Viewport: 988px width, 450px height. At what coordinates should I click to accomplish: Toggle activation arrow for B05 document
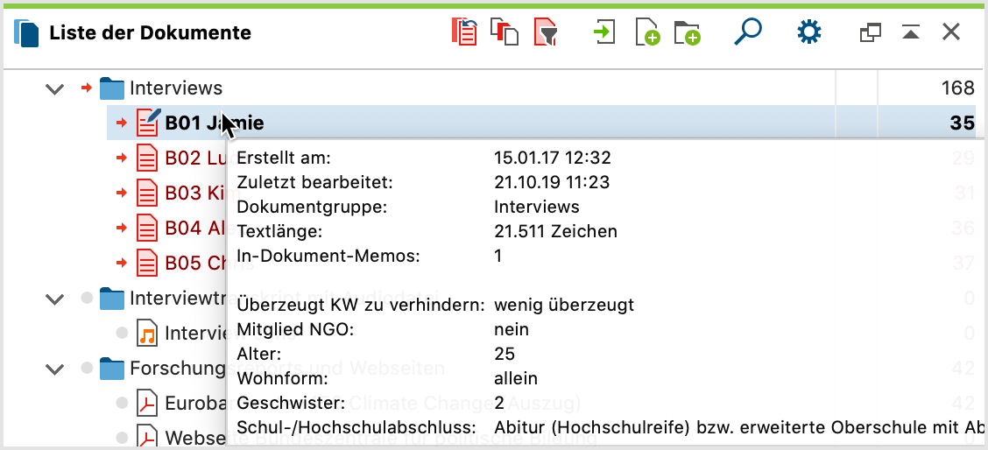(x=123, y=262)
